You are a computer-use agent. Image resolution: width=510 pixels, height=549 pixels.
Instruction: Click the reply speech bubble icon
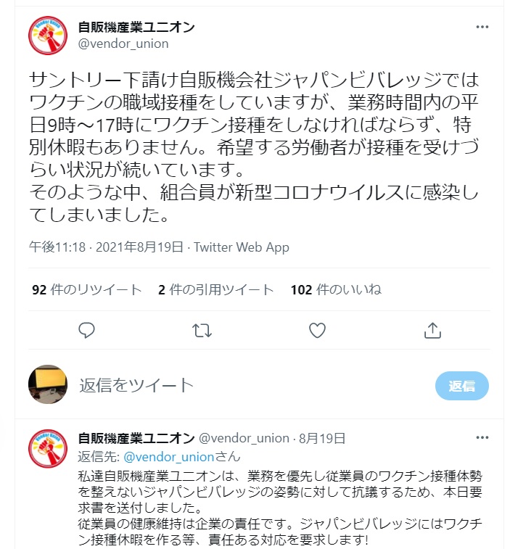click(86, 330)
